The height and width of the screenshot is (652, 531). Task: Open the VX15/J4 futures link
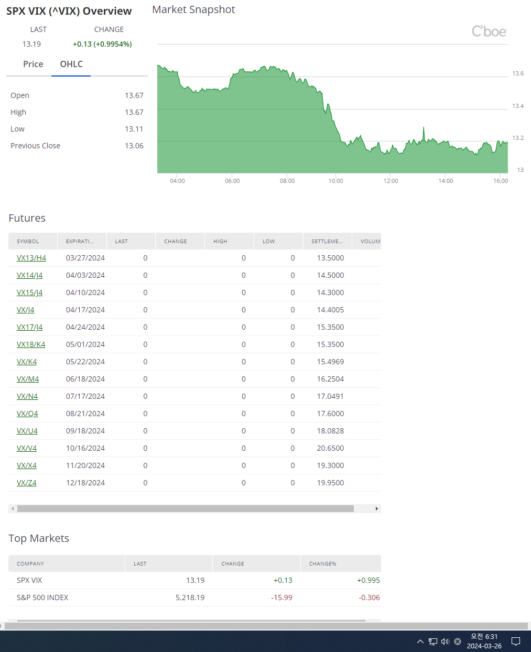coord(30,292)
